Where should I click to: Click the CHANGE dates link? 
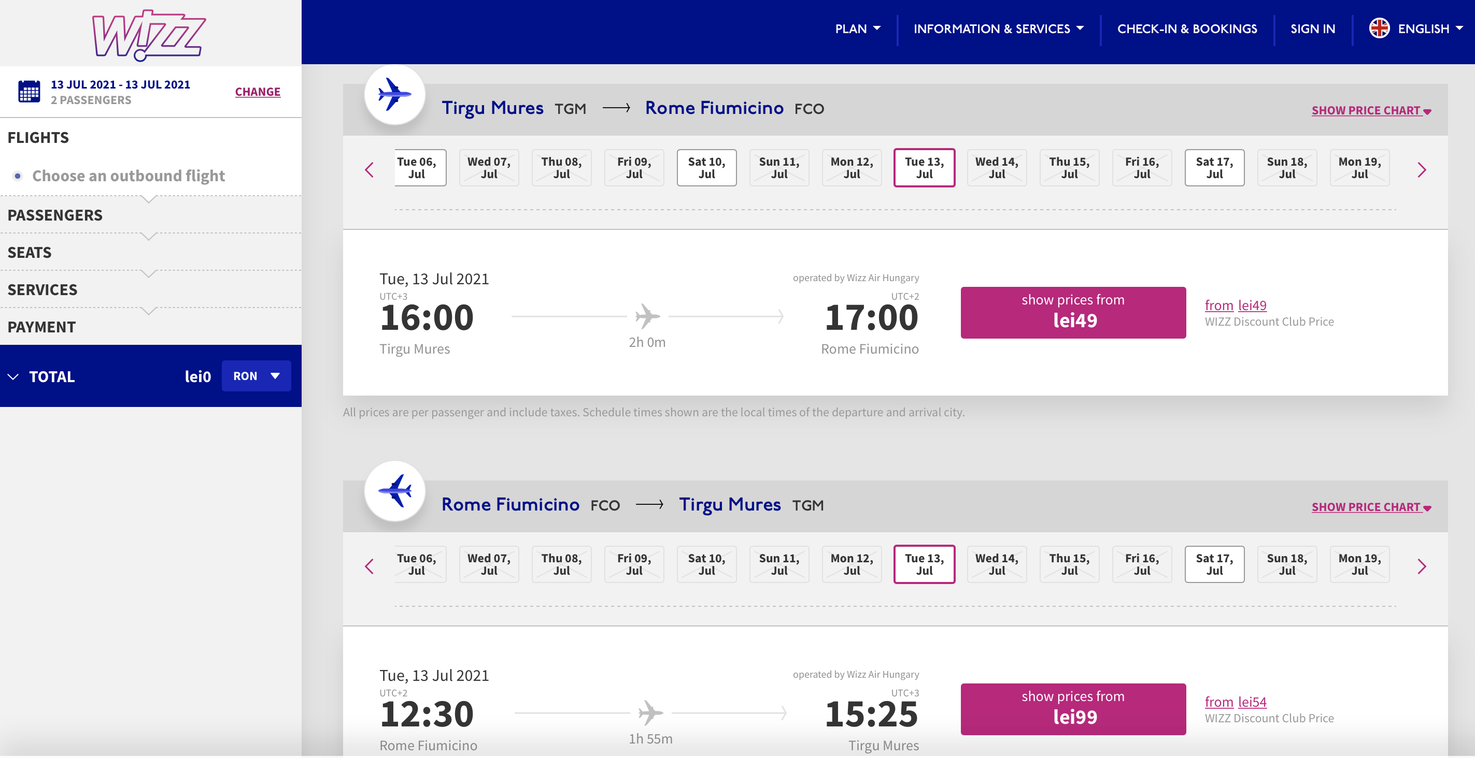(258, 92)
